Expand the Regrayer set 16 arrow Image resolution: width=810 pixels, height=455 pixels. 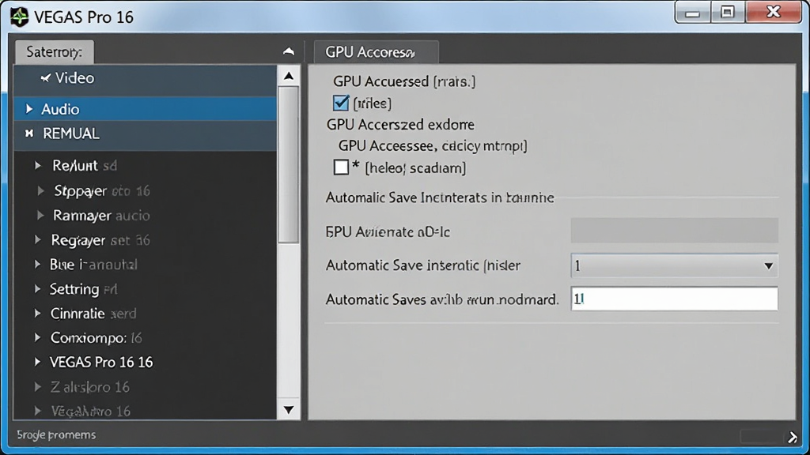pyautogui.click(x=38, y=239)
